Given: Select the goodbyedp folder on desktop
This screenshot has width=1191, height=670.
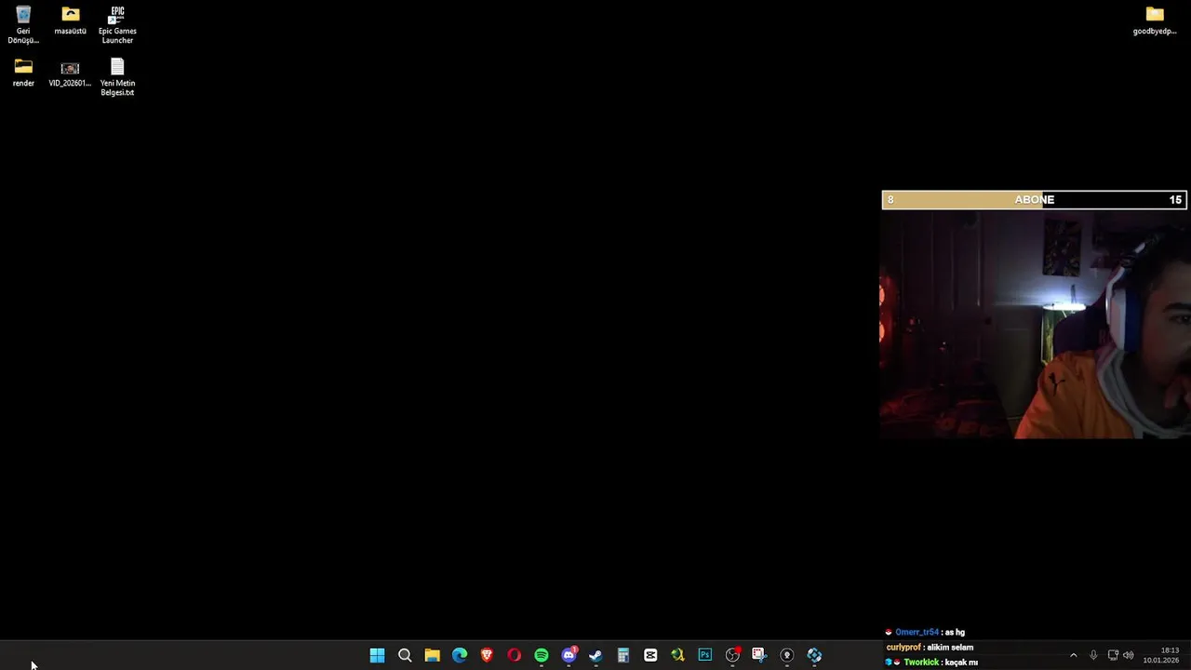Looking at the screenshot, I should point(1155,20).
